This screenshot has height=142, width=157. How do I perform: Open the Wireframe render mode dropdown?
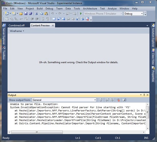(x=17, y=31)
